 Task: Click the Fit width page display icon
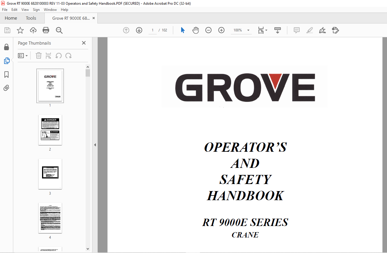click(261, 30)
